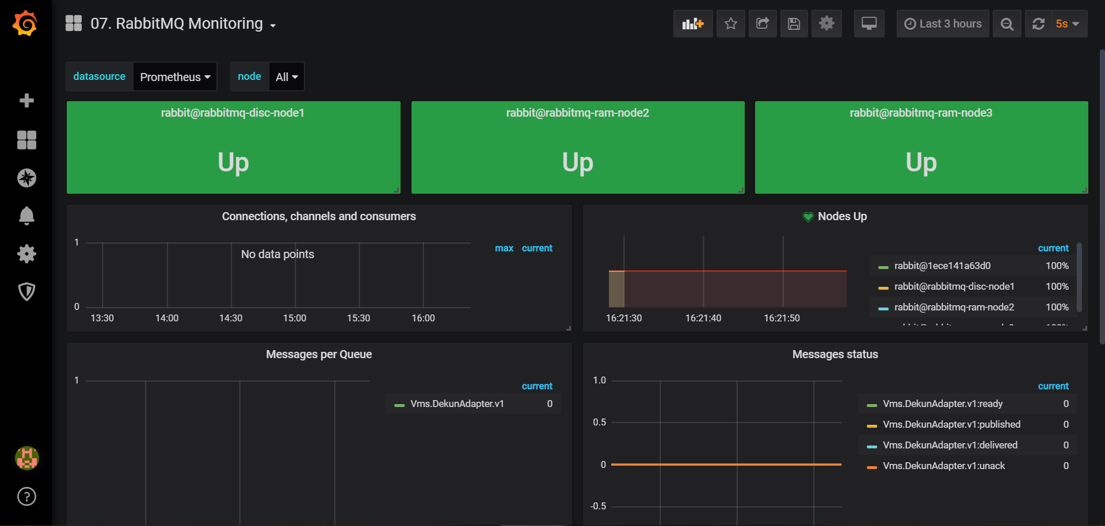The height and width of the screenshot is (526, 1105).
Task: Zoom out the time range with magnifier icon
Action: tap(1006, 24)
